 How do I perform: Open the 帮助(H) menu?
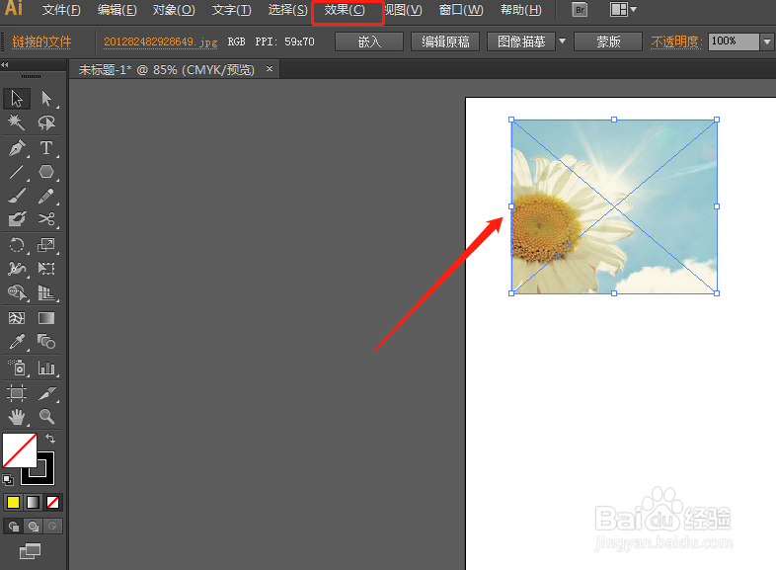click(x=521, y=10)
